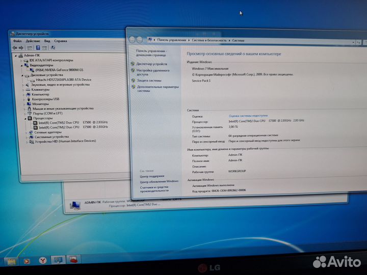Click the mouse icon beside Мыши и иные устройства
Screen dimensions: 367x275
tap(29, 108)
